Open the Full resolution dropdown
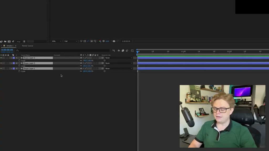 [70, 41]
